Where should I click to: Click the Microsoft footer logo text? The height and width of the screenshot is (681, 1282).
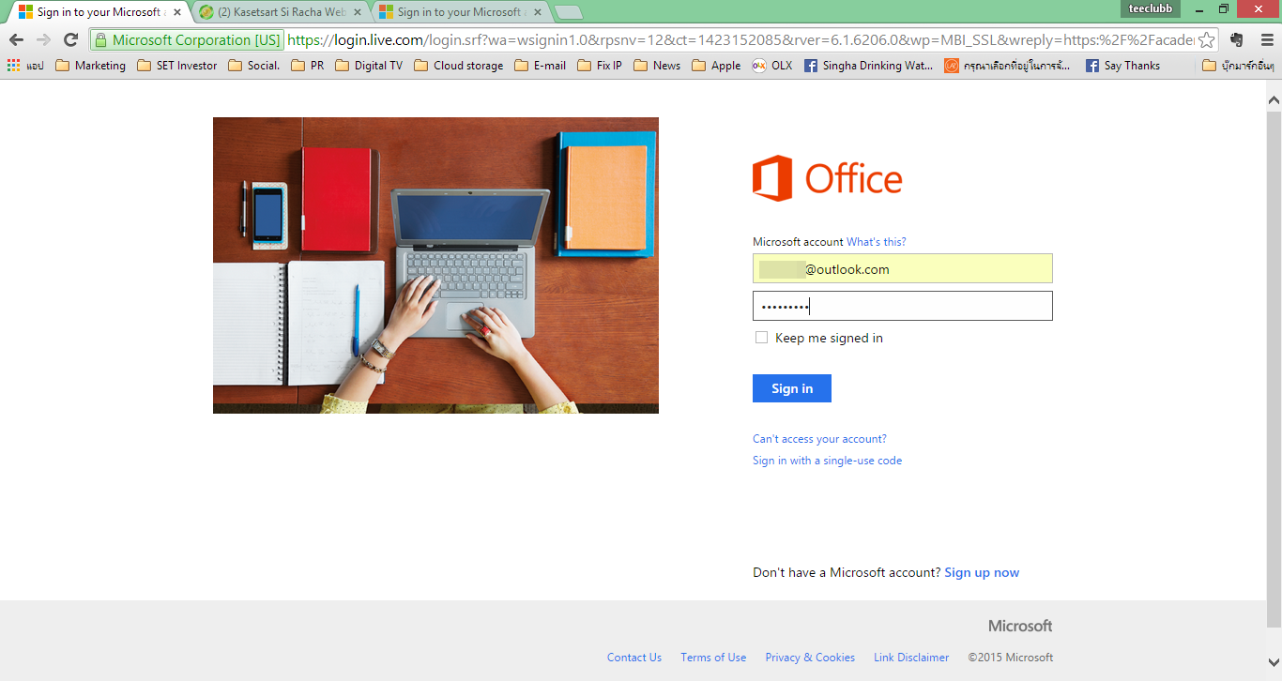tap(1020, 626)
